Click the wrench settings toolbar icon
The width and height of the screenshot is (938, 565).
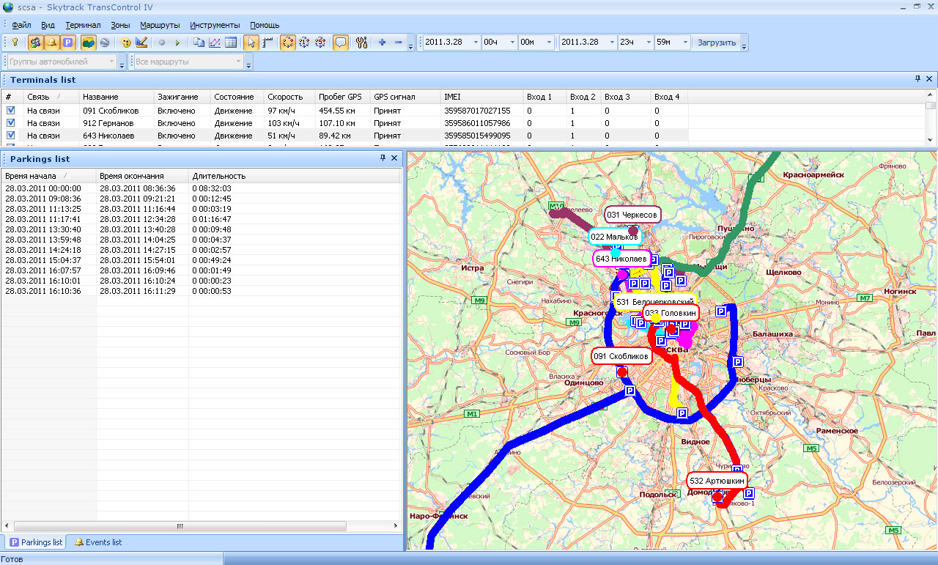361,43
